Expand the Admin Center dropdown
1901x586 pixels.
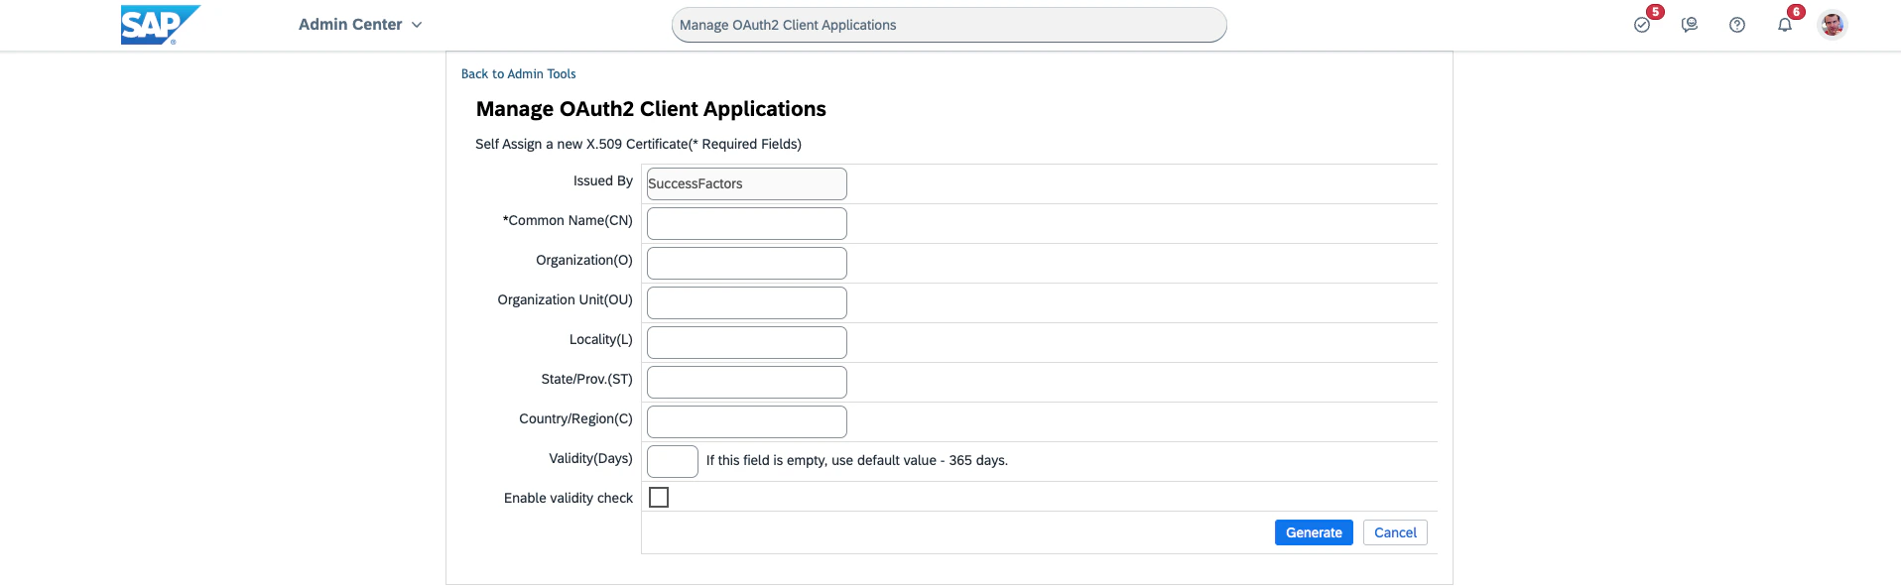[x=361, y=25]
